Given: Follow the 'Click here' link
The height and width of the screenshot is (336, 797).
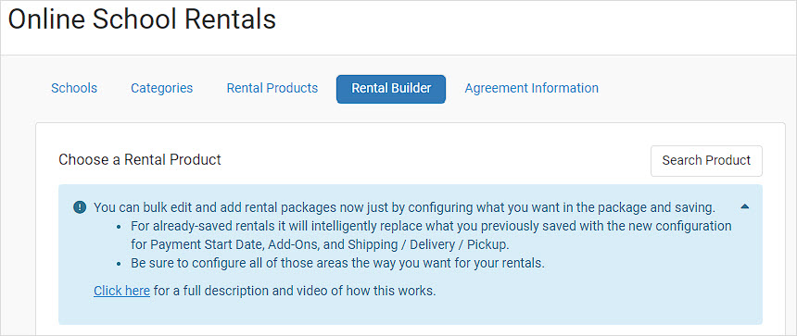Looking at the screenshot, I should (x=121, y=292).
